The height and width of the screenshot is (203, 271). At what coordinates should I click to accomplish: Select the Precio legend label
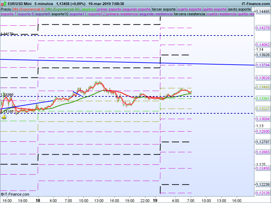tap(6, 9)
